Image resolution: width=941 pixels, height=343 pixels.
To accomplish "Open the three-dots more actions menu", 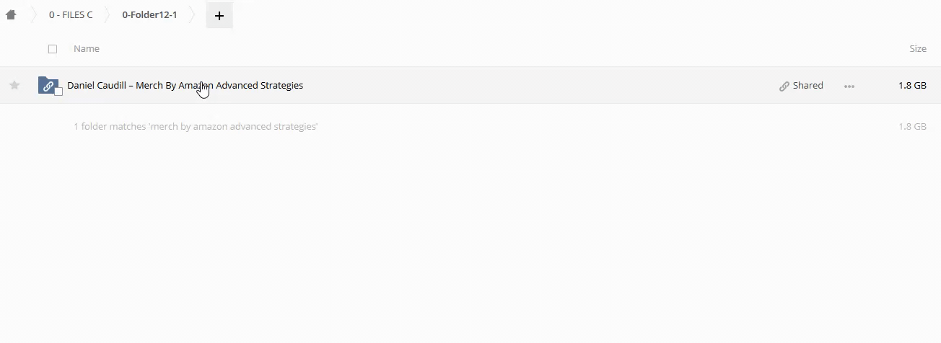I will coord(849,86).
